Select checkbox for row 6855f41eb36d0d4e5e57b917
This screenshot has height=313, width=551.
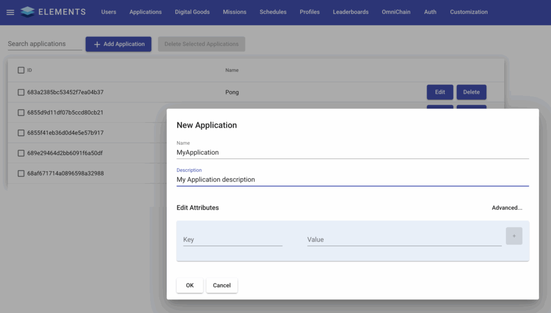(21, 133)
